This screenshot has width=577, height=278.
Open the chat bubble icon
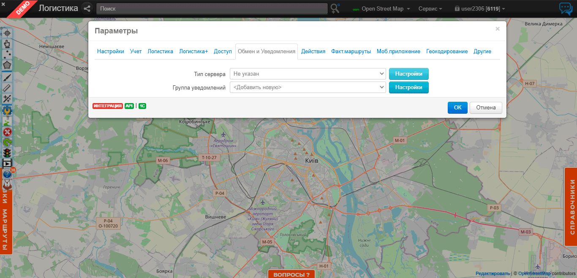[x=565, y=8]
